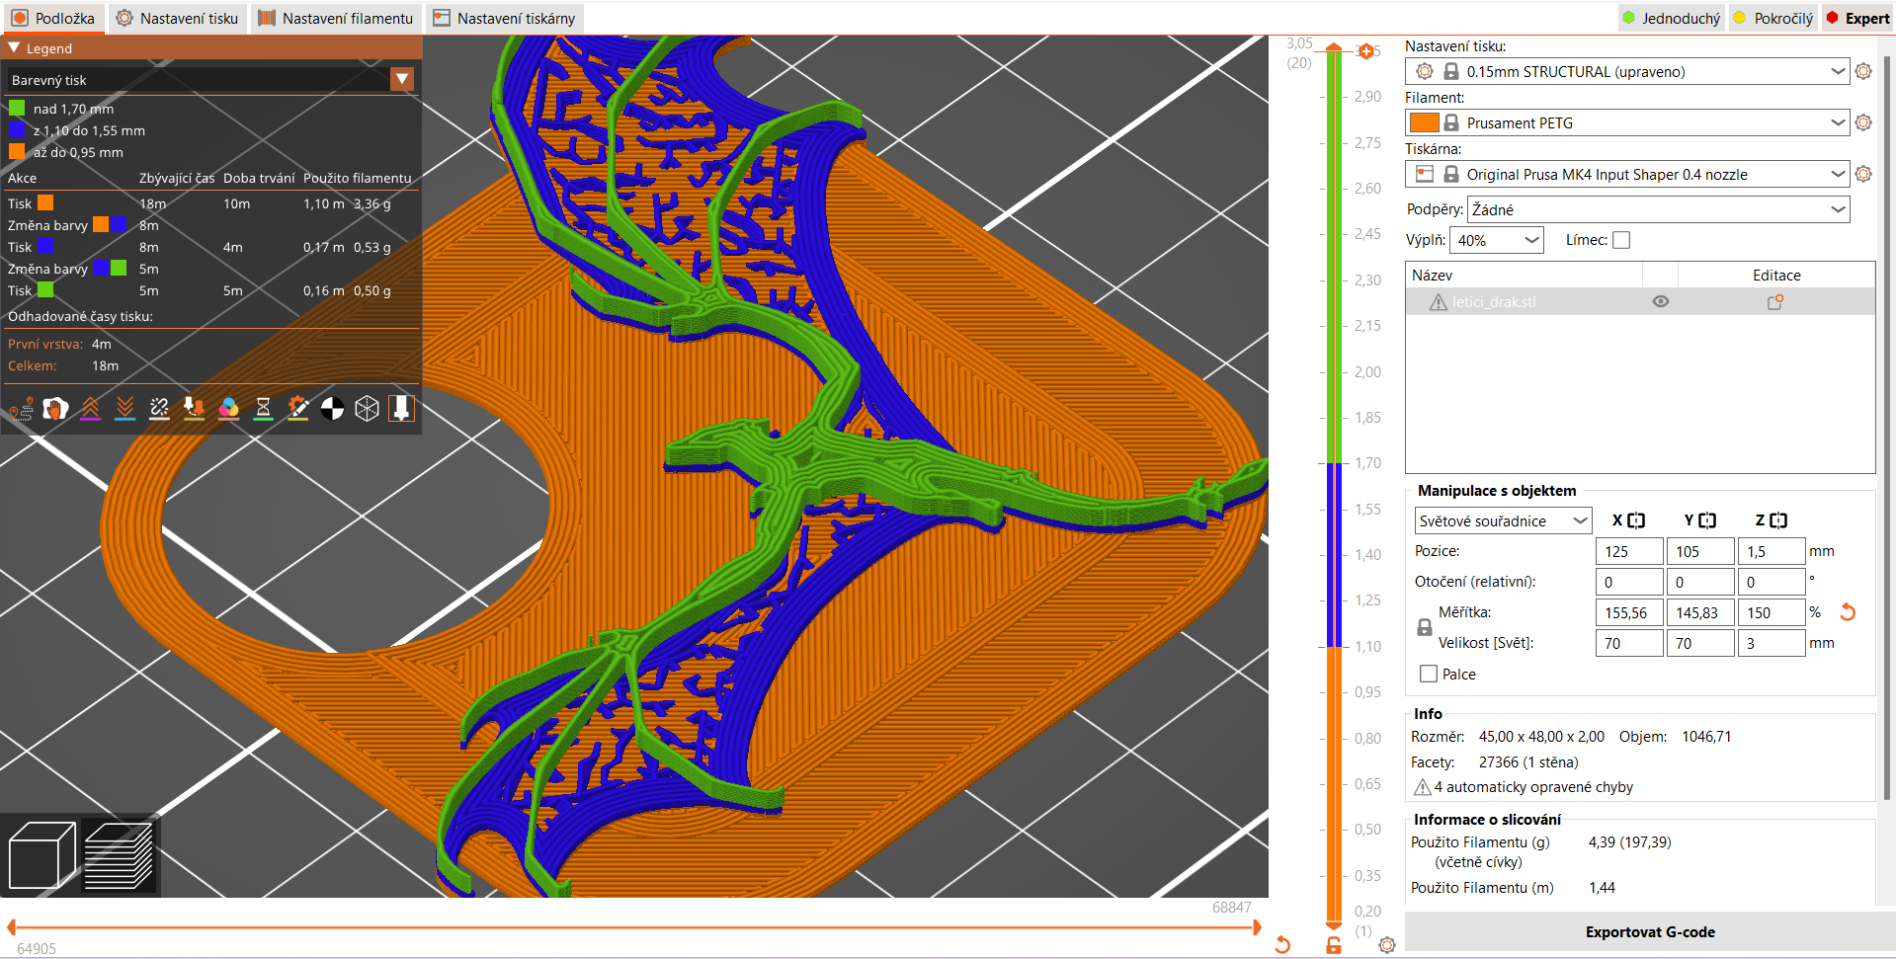Screen dimensions: 1896x959
Task: Open print settings gear icon
Action: coord(1863,71)
